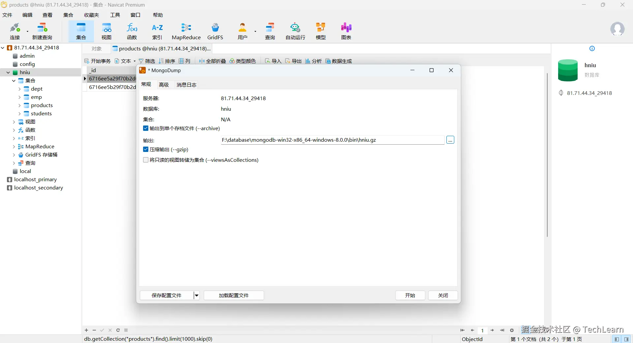The height and width of the screenshot is (343, 633).
Task: Open the 编辑 (Edit) menu
Action: pyautogui.click(x=27, y=15)
